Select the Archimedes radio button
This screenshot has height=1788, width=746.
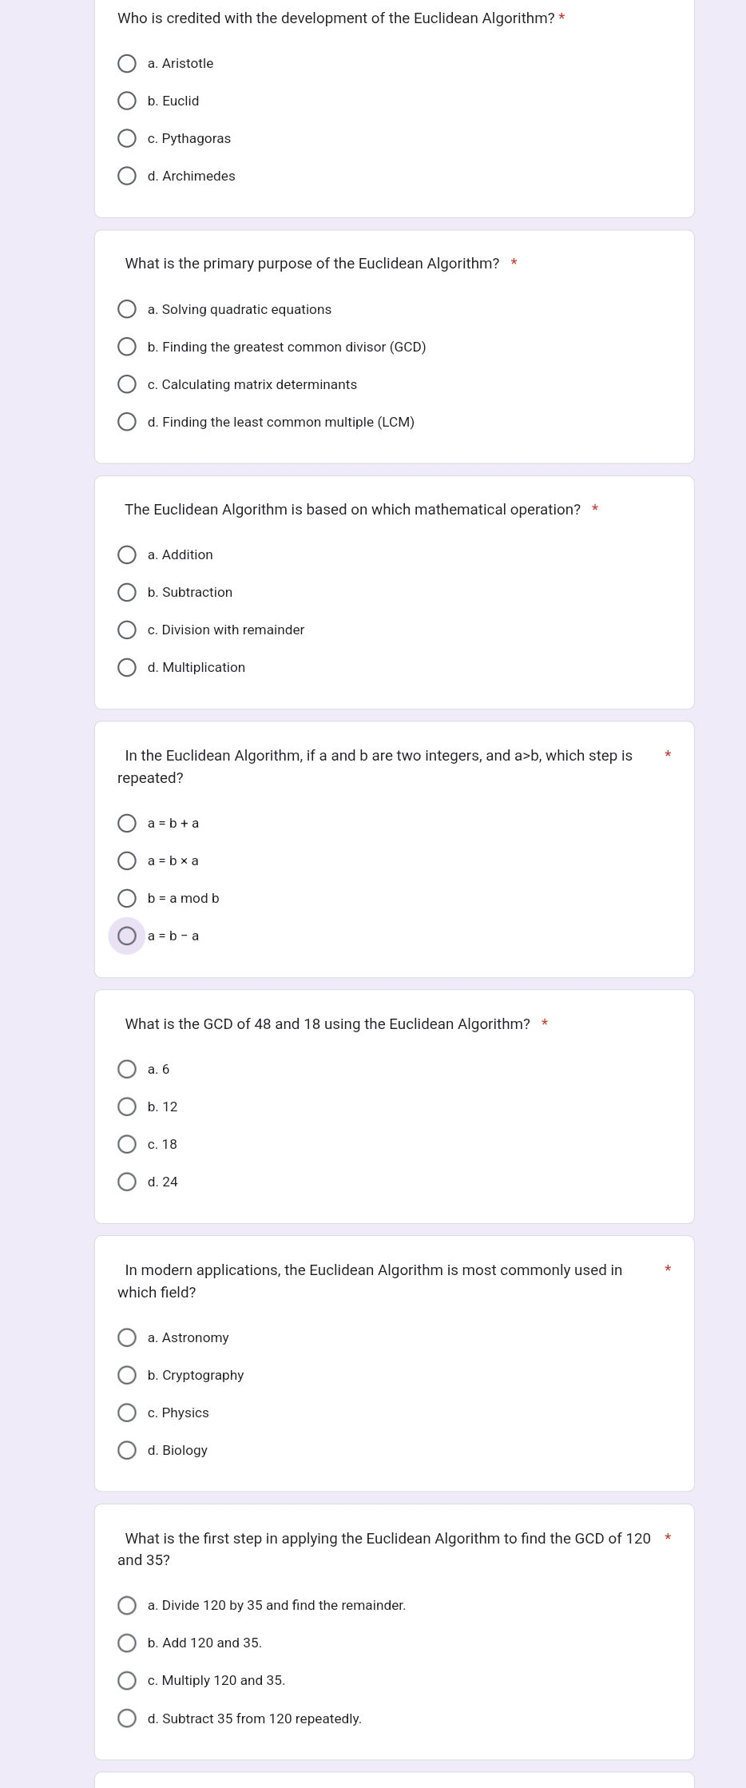tap(127, 176)
